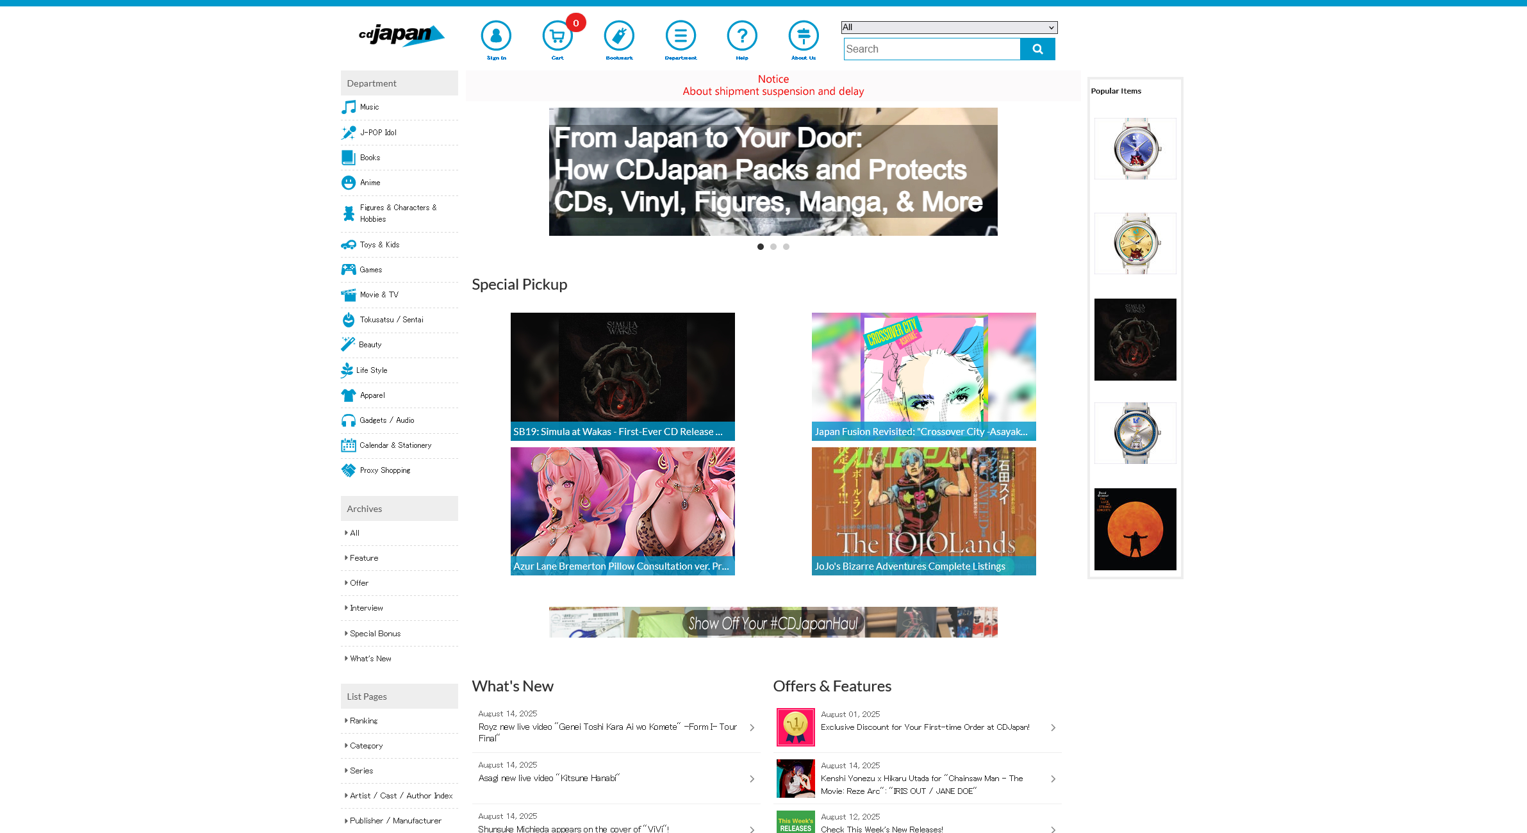Image resolution: width=1527 pixels, height=833 pixels.
Task: Click the J-POP Idol microphone icon
Action: pyautogui.click(x=349, y=133)
